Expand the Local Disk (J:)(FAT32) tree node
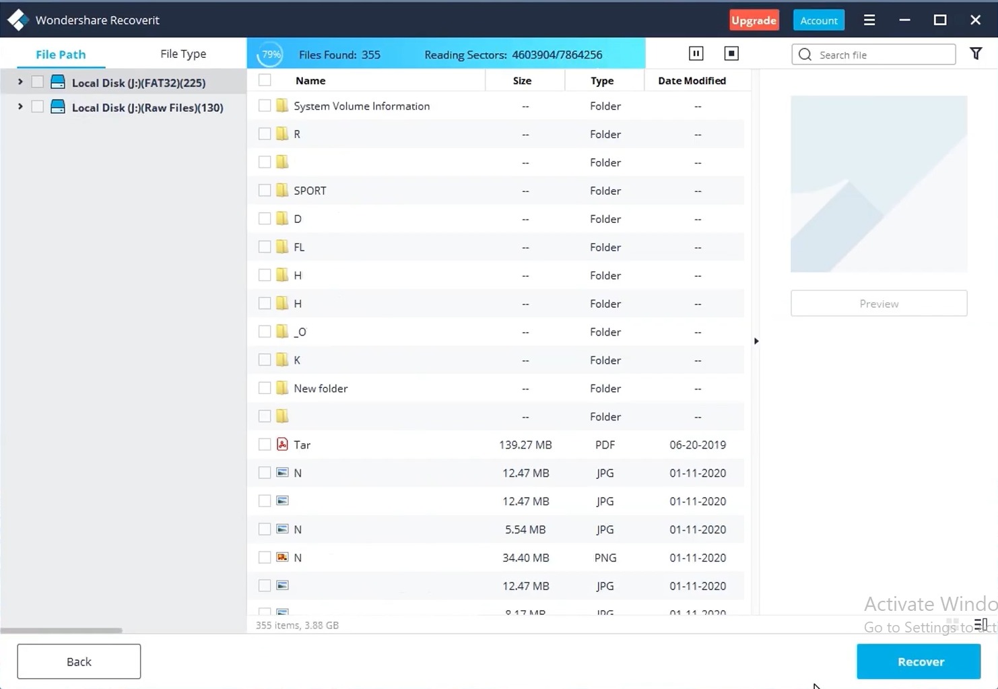 (x=20, y=82)
